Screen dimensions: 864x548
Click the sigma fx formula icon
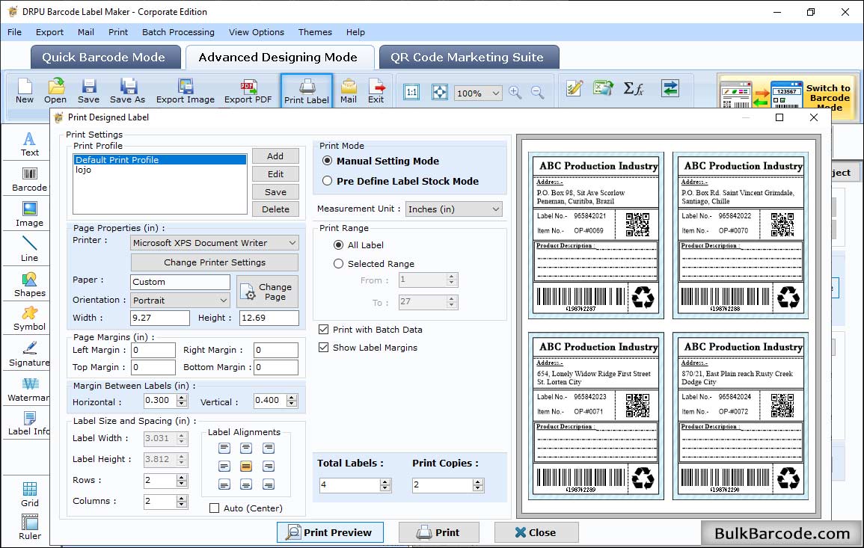click(x=634, y=88)
